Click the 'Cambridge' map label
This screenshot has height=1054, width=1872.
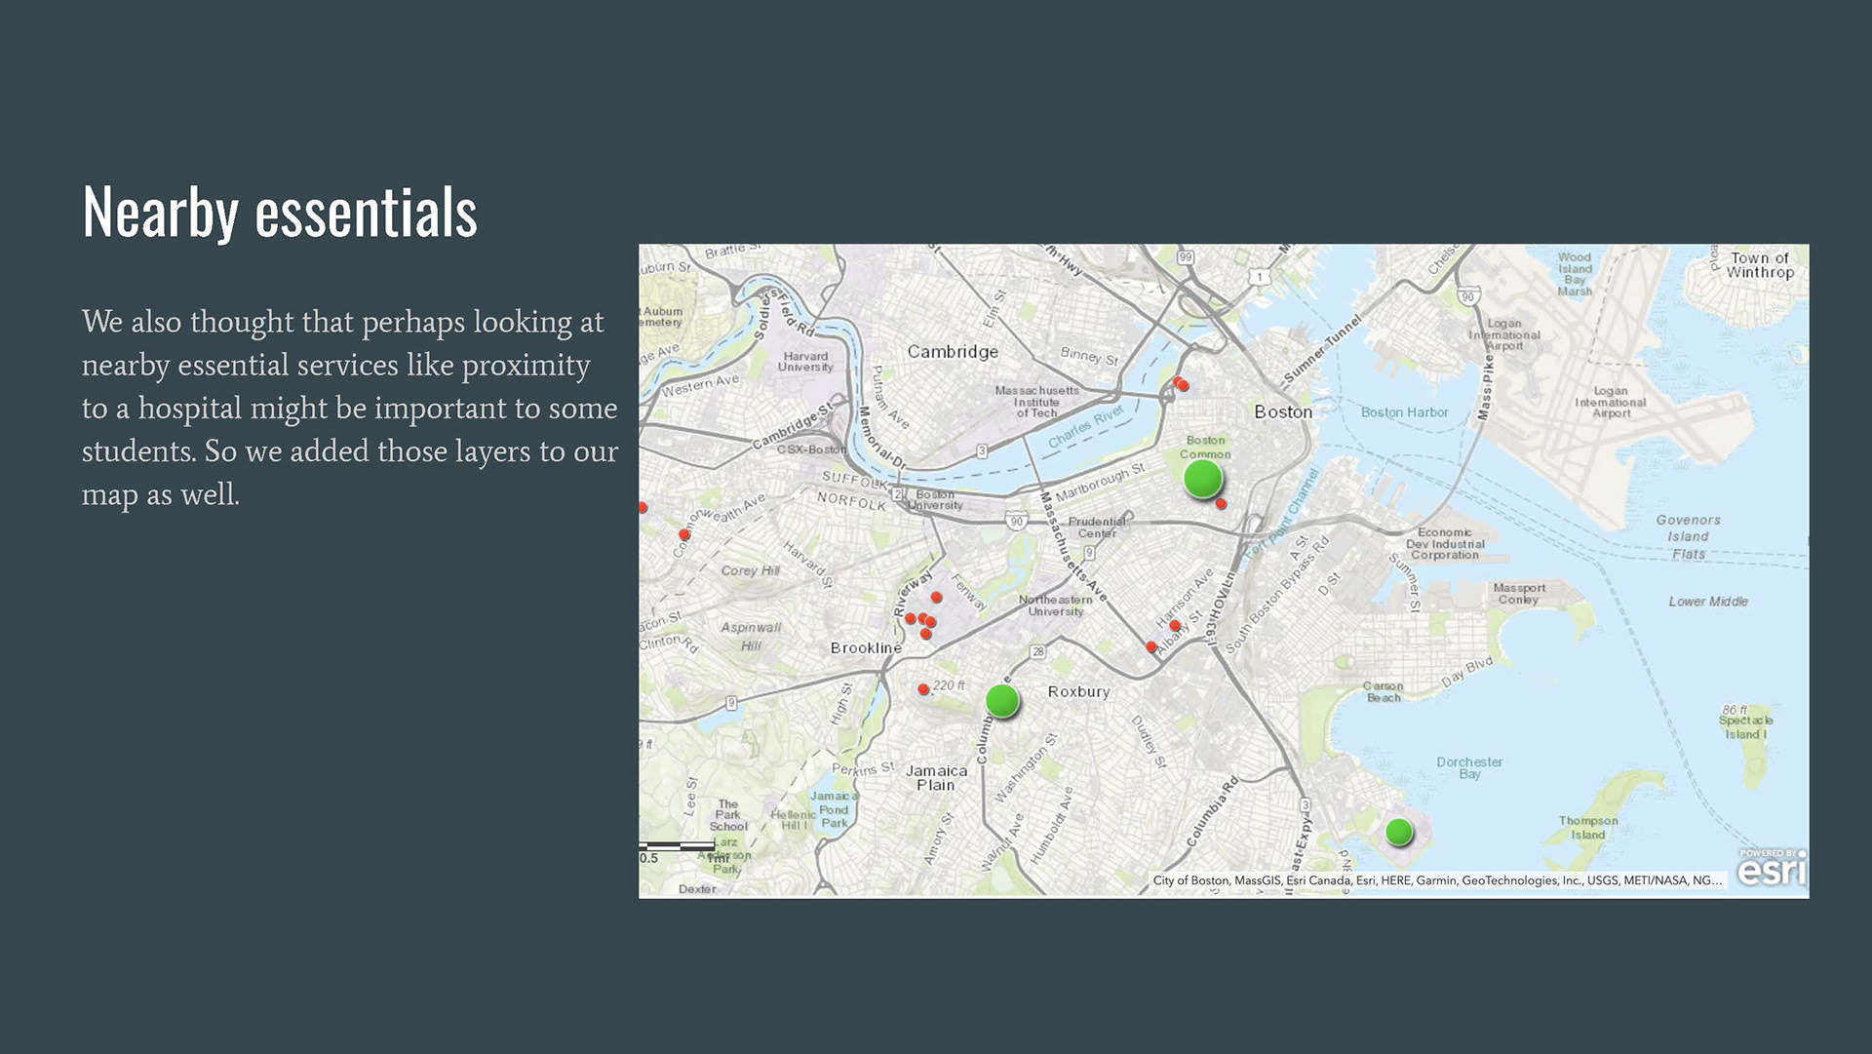953,352
